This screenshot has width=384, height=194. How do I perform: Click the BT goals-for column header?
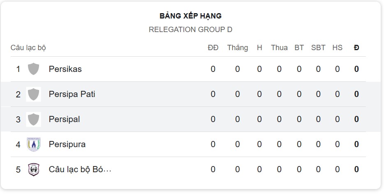point(299,48)
